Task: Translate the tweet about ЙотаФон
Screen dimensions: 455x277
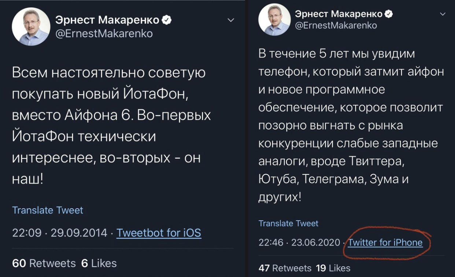Action: pos(48,210)
